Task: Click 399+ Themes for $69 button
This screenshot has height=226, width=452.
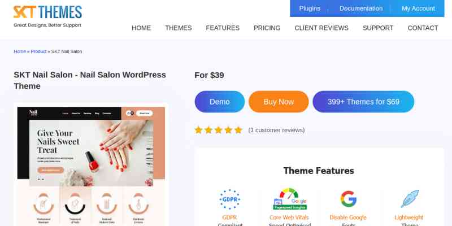Action: pos(363,102)
